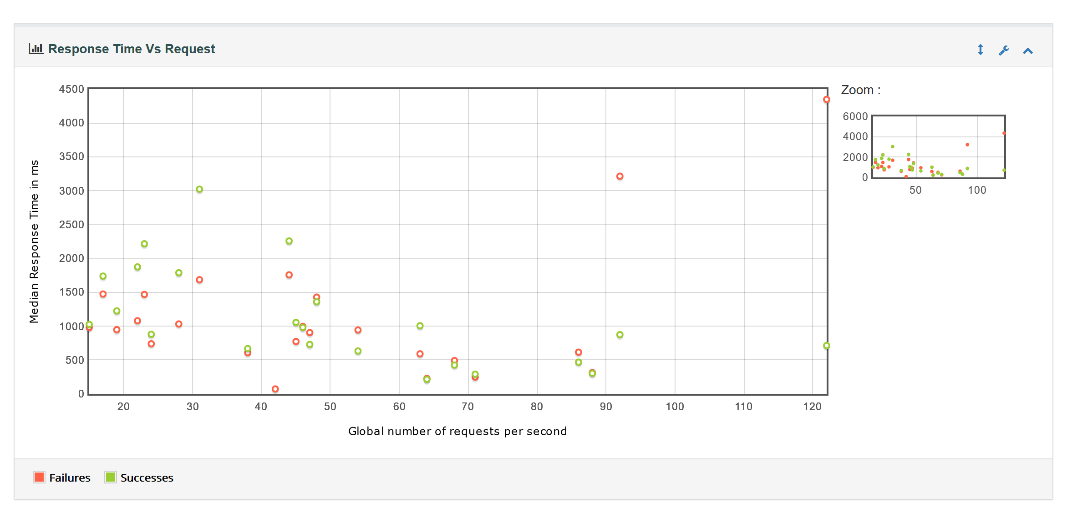Click the lowest failure point near 0 ms
The width and height of the screenshot is (1067, 518).
tap(275, 389)
